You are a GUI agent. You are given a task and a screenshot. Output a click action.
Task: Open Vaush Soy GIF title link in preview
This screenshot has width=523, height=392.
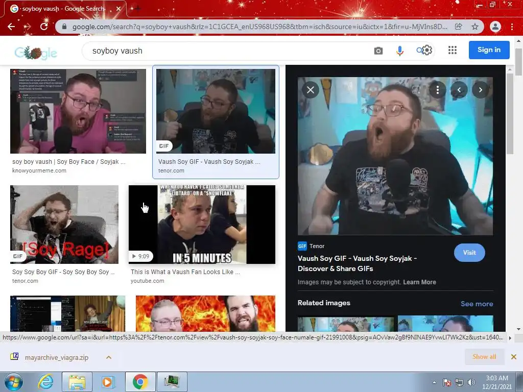[x=357, y=263]
